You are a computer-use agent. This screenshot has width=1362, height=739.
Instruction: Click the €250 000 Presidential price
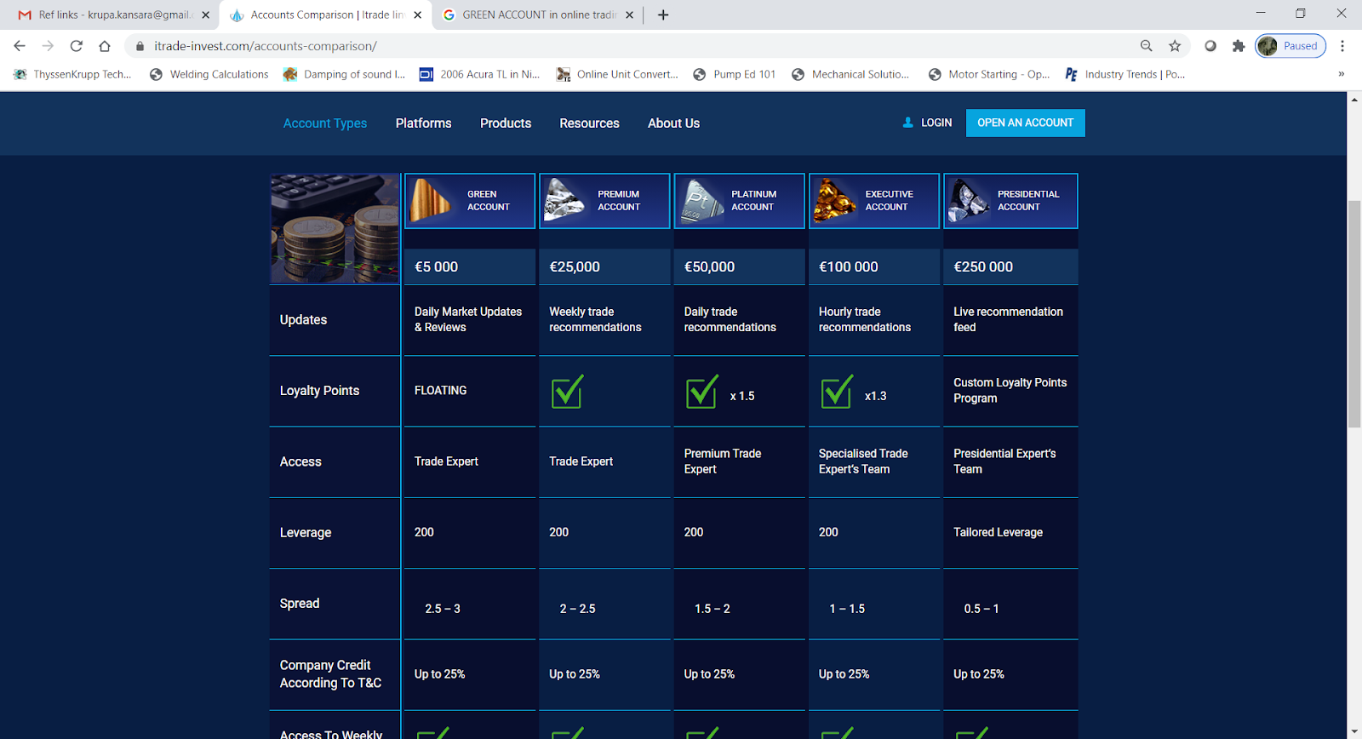(x=983, y=266)
